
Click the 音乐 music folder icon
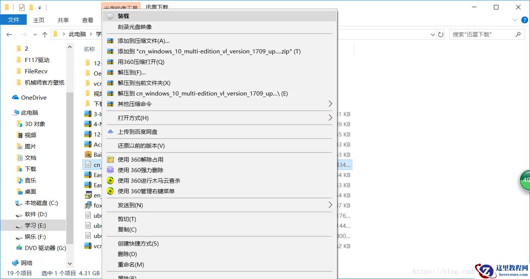[x=19, y=180]
